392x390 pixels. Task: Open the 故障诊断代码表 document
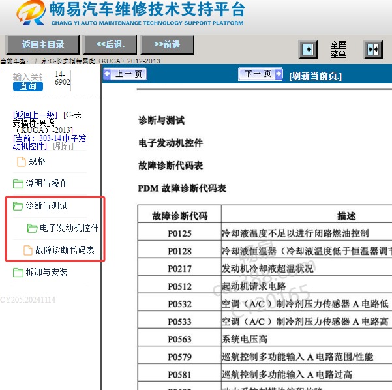point(65,250)
